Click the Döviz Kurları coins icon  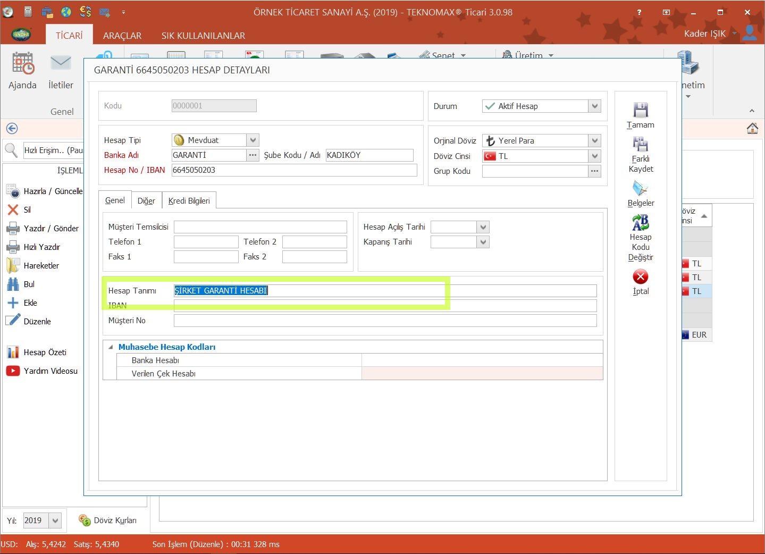(x=85, y=520)
